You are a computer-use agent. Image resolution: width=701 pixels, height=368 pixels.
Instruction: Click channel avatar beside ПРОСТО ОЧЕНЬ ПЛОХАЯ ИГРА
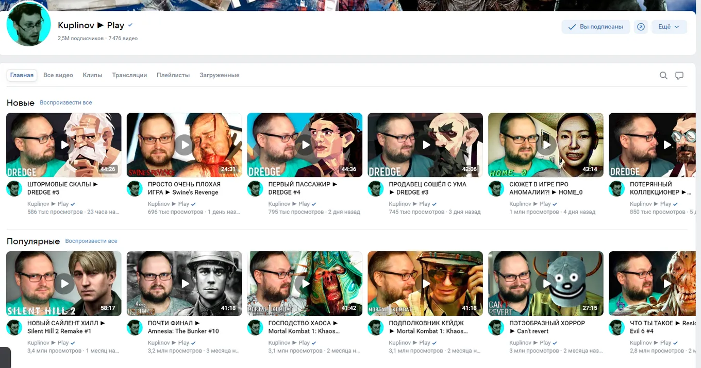[x=135, y=188]
